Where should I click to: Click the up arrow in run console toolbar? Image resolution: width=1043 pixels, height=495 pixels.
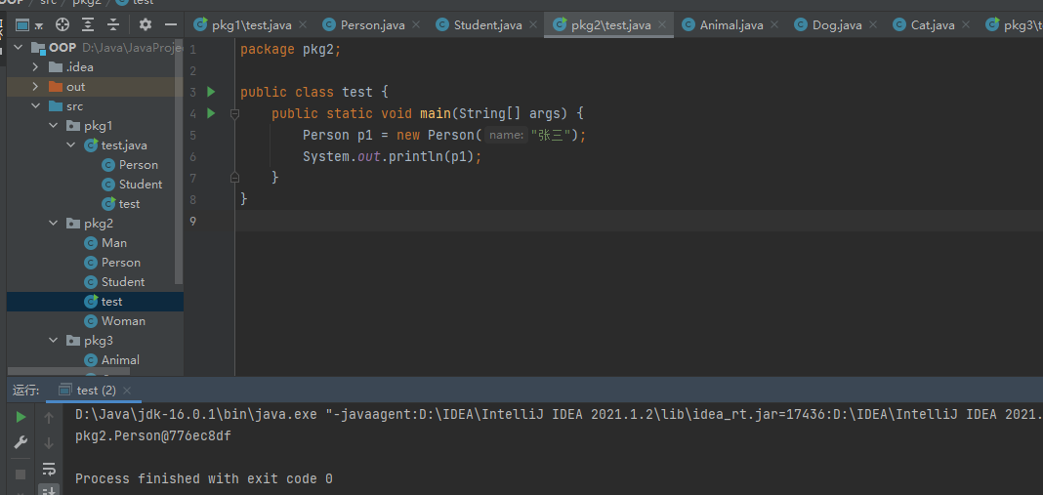coord(49,418)
